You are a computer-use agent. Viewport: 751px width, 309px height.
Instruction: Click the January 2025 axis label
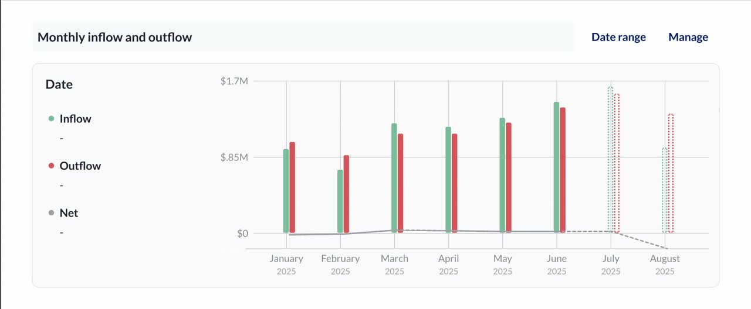coord(286,265)
